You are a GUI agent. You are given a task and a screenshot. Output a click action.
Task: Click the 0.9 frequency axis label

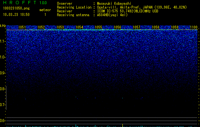(3, 73)
